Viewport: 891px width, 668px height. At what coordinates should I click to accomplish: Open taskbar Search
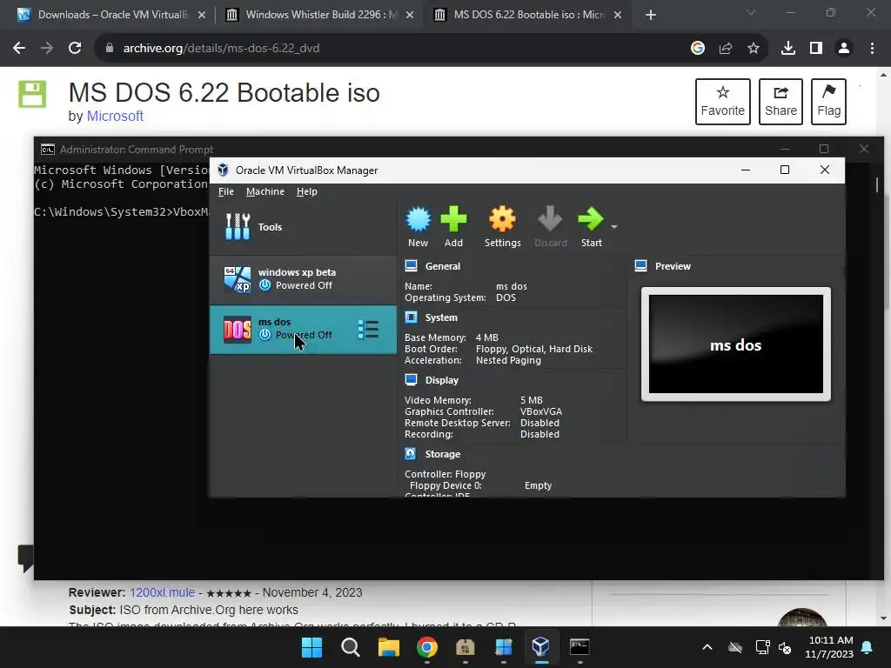pyautogui.click(x=350, y=647)
